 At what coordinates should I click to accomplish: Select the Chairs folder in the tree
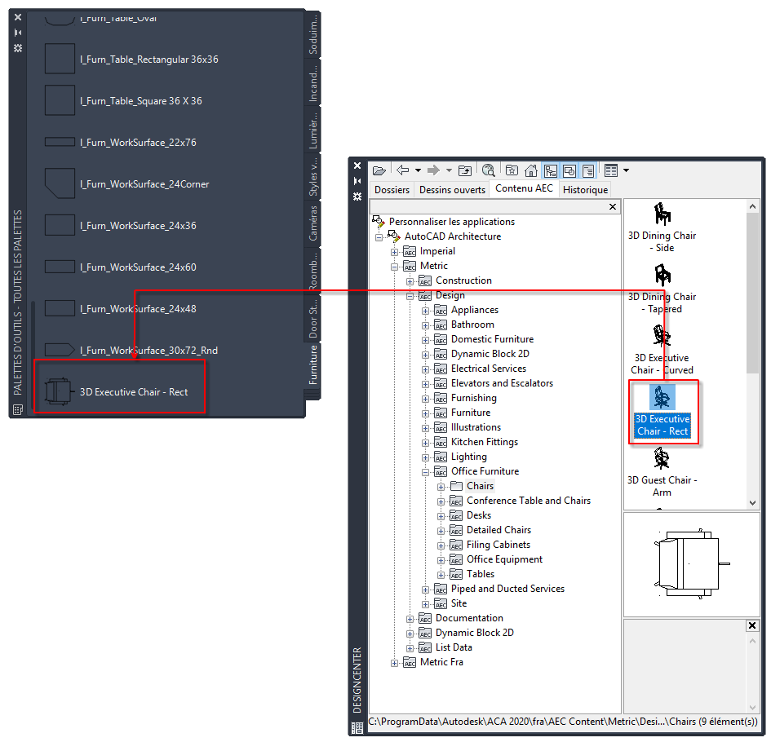coord(480,486)
